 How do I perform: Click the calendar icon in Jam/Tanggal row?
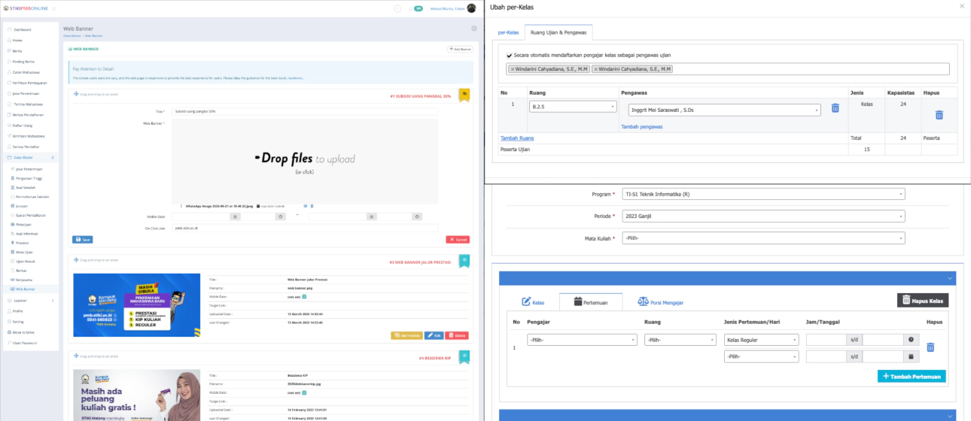[x=912, y=356]
